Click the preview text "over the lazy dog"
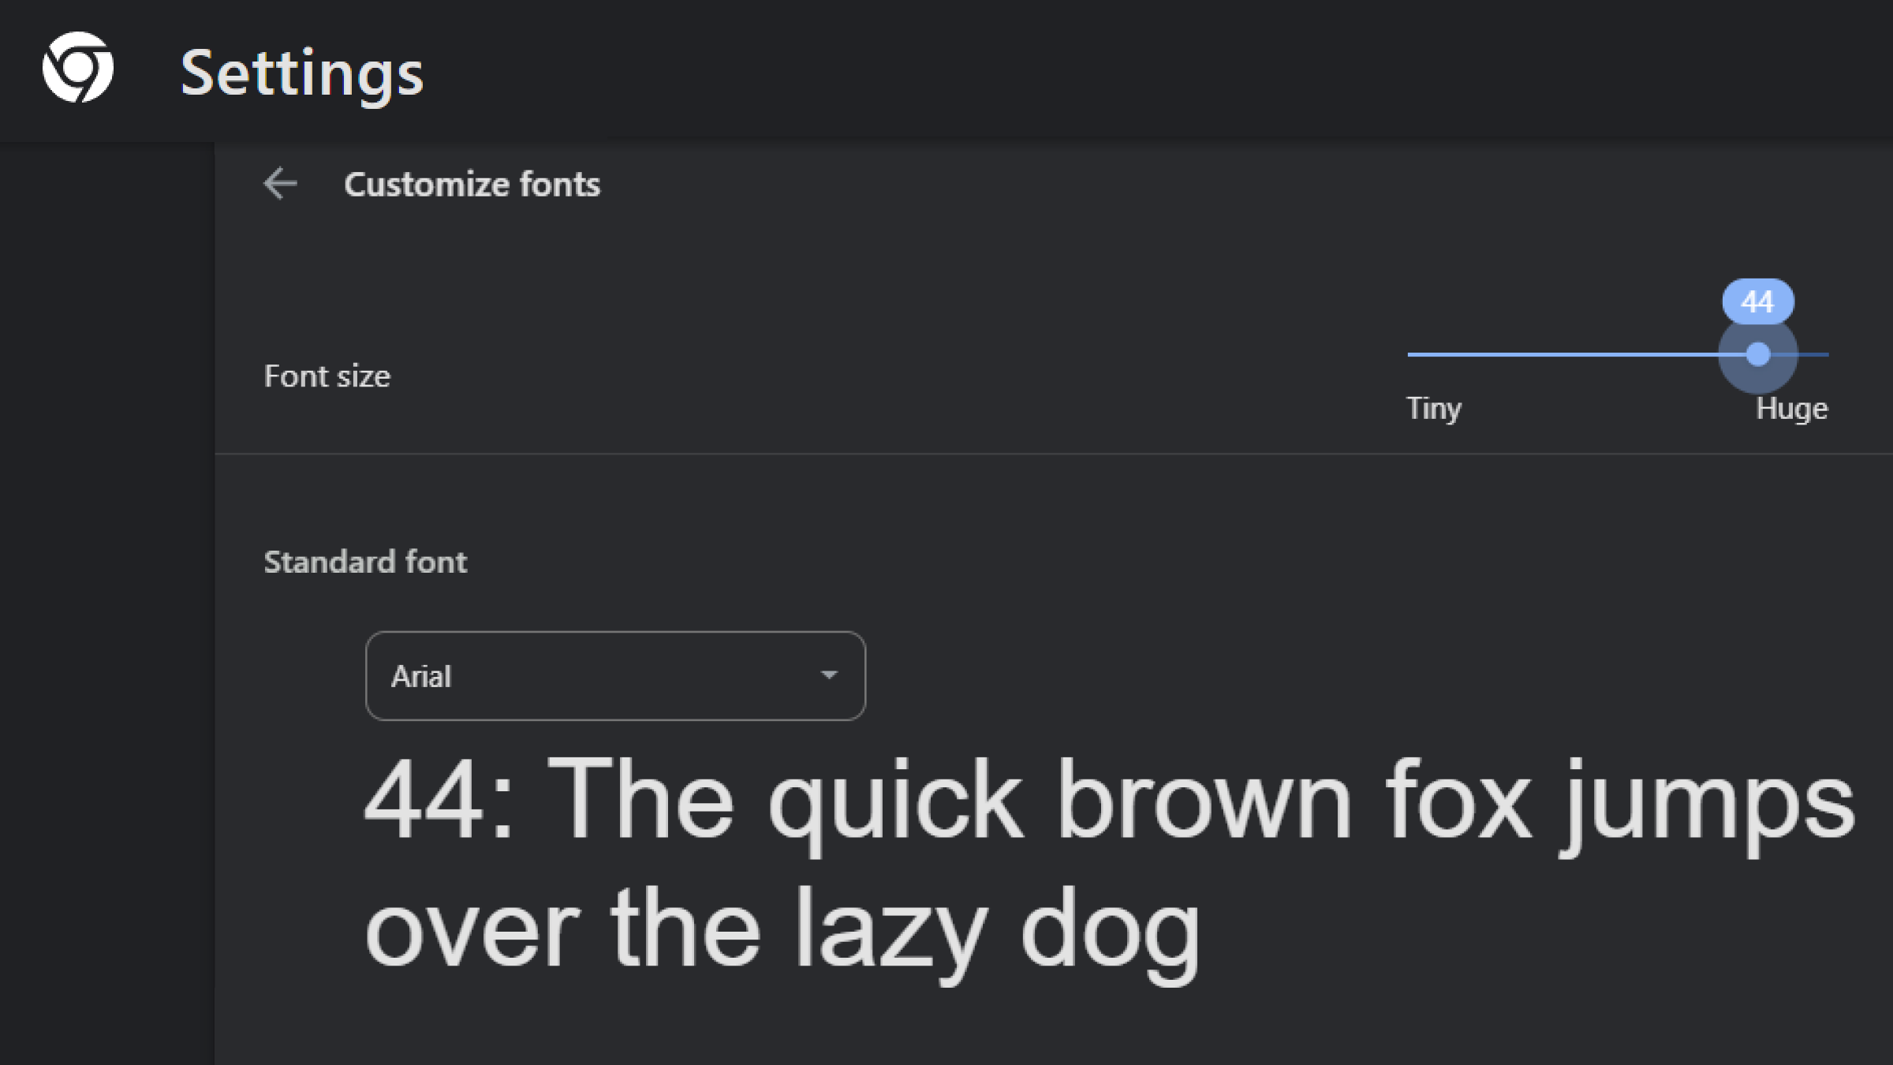1893x1065 pixels. click(781, 929)
